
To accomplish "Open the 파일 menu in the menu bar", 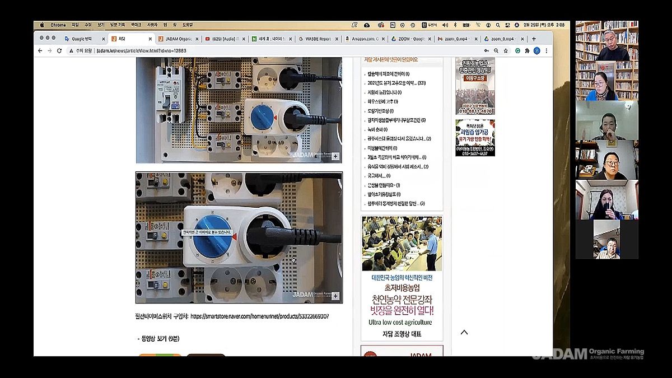I will point(76,25).
